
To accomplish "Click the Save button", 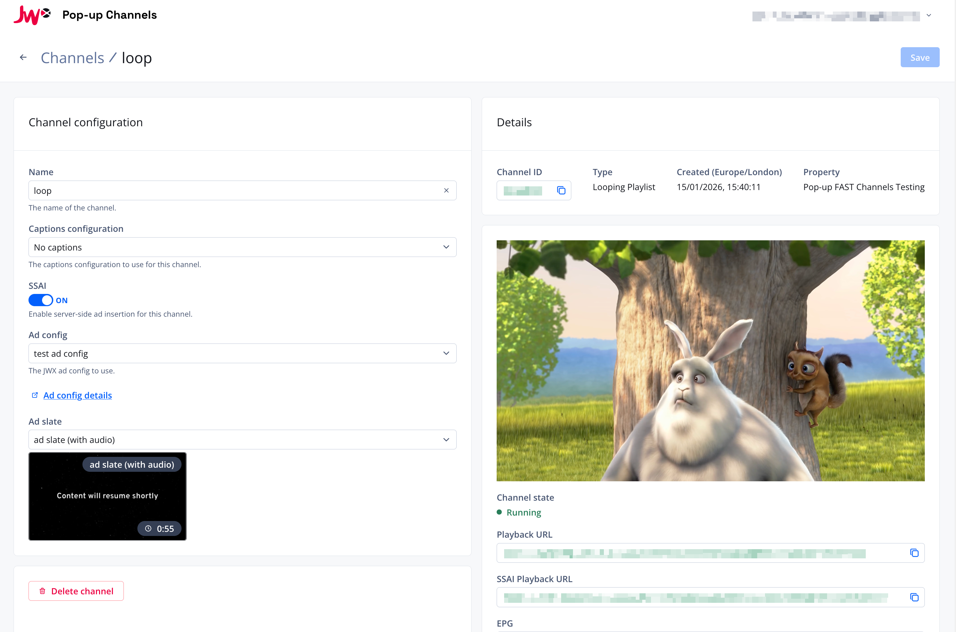I will pos(920,57).
